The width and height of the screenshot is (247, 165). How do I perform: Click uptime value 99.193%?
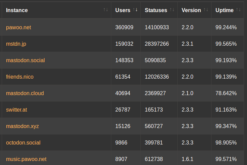226,60
